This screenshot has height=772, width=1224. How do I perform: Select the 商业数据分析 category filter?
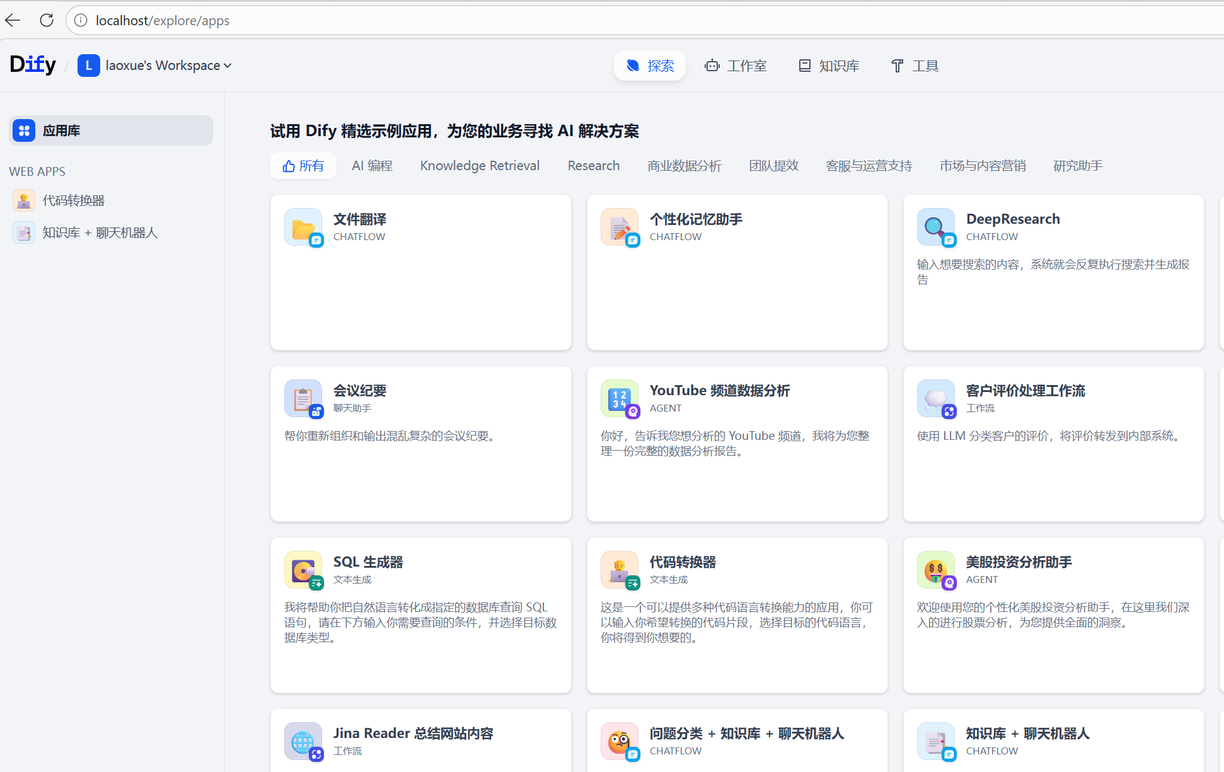coord(684,166)
